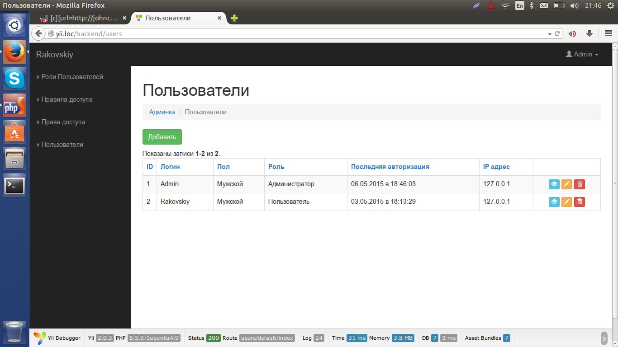Click the Yii Debugger logo in toolbar
The image size is (618, 347).
(x=40, y=338)
